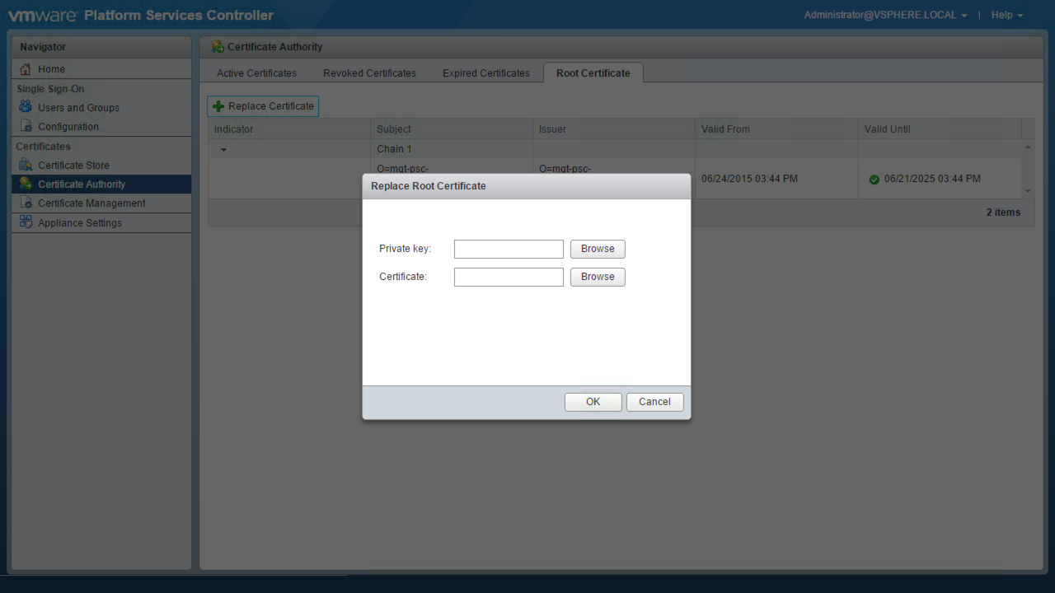Image resolution: width=1055 pixels, height=593 pixels.
Task: Click the Certificate Management icon
Action: 26,203
